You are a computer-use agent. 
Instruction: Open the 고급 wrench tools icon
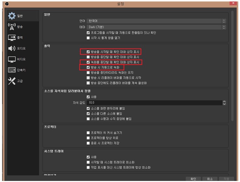tap(12, 81)
